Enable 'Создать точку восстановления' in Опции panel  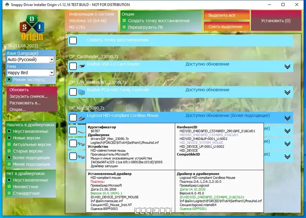click(124, 21)
